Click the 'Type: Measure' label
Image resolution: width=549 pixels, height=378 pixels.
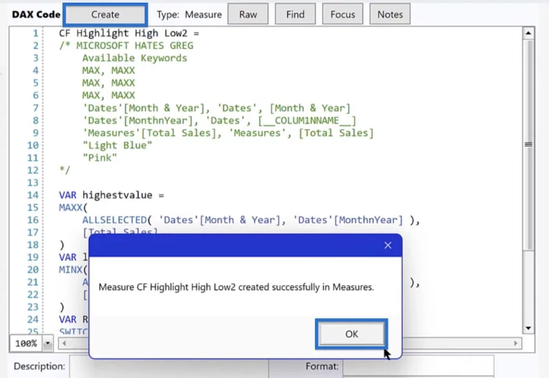coord(189,14)
